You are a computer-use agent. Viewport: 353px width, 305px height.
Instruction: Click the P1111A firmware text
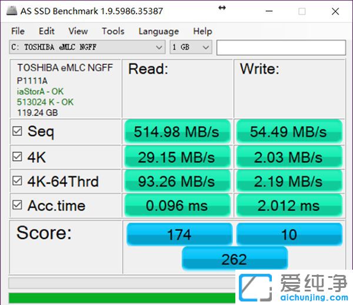tap(32, 81)
